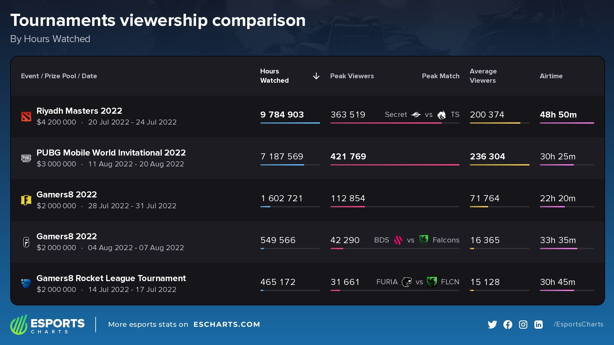Click the 7 187 569 hours watched value

[282, 157]
